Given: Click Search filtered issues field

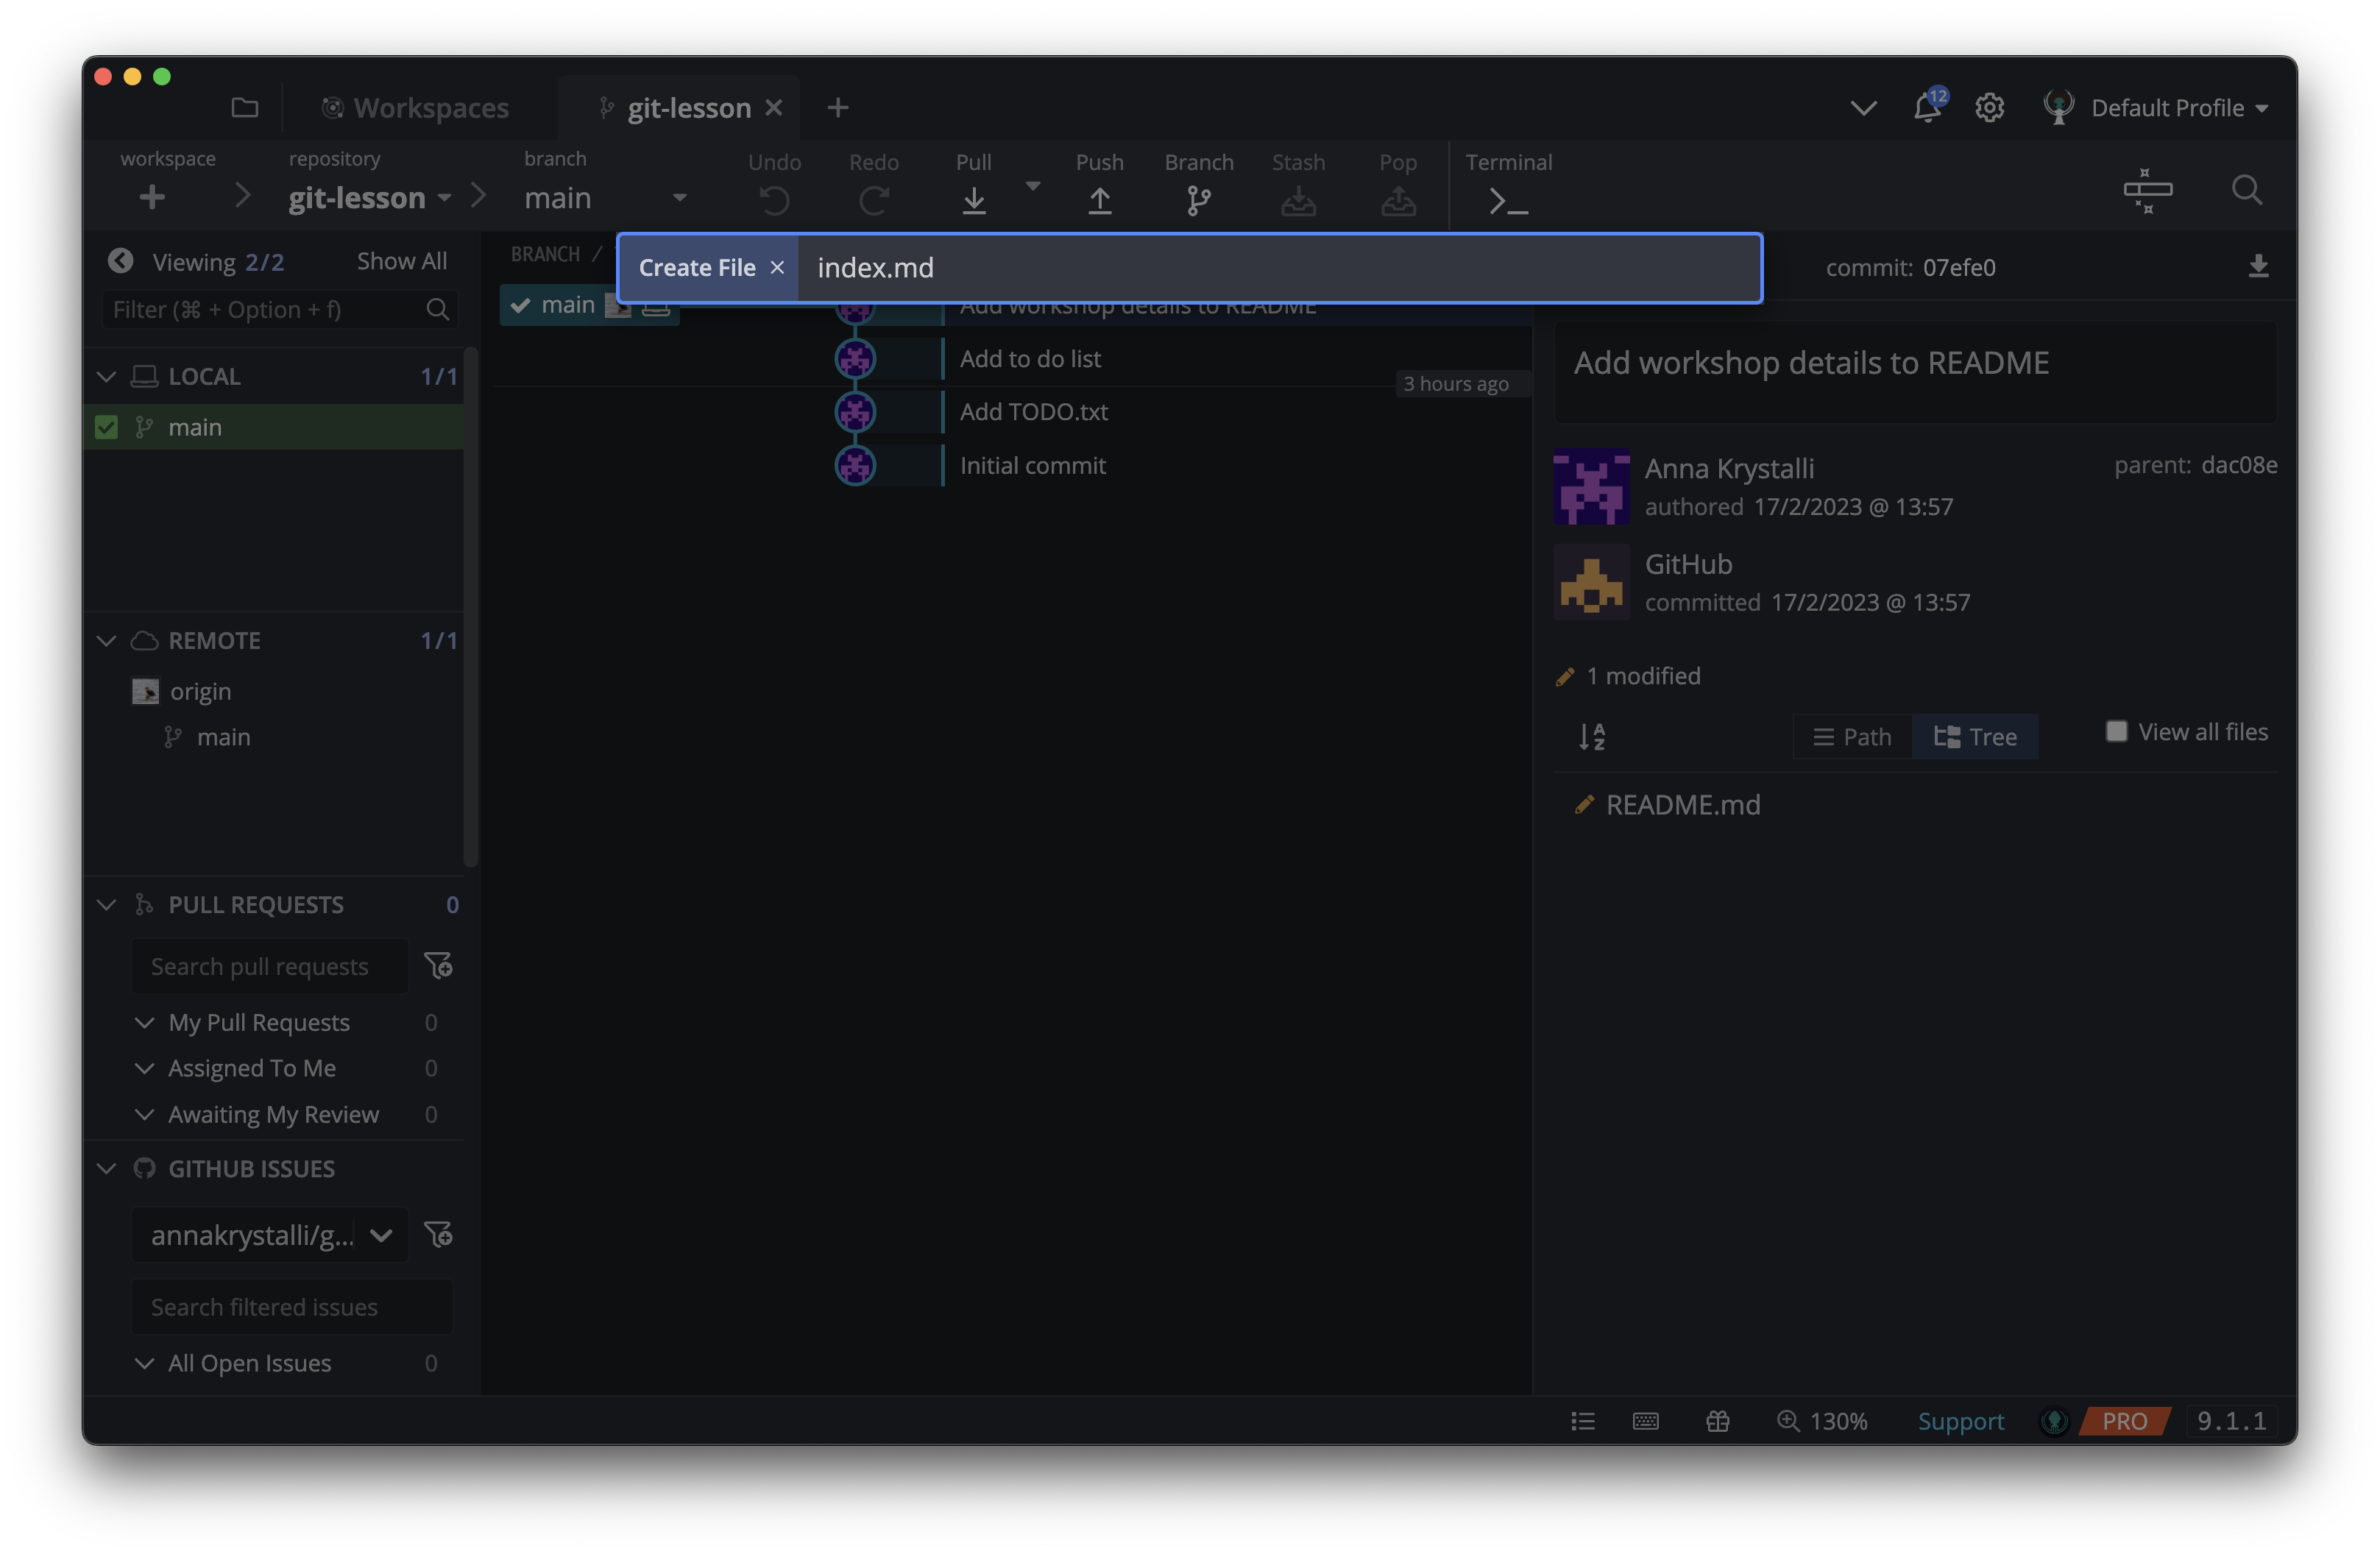Looking at the screenshot, I should pos(291,1306).
